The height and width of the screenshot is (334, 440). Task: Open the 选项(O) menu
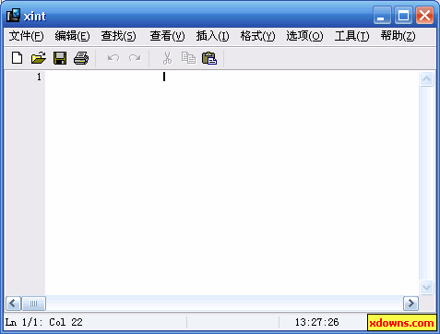[304, 36]
